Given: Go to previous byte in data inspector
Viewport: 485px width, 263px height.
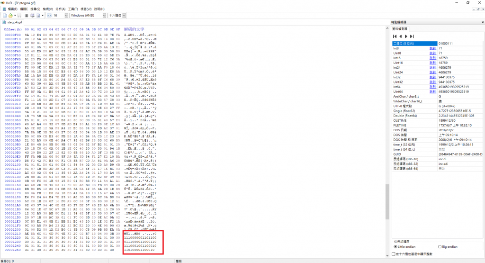Looking at the screenshot, I should coord(401,36).
